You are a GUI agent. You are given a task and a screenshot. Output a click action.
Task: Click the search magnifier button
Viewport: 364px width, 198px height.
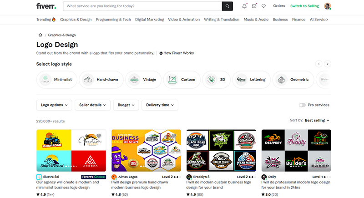227,6
